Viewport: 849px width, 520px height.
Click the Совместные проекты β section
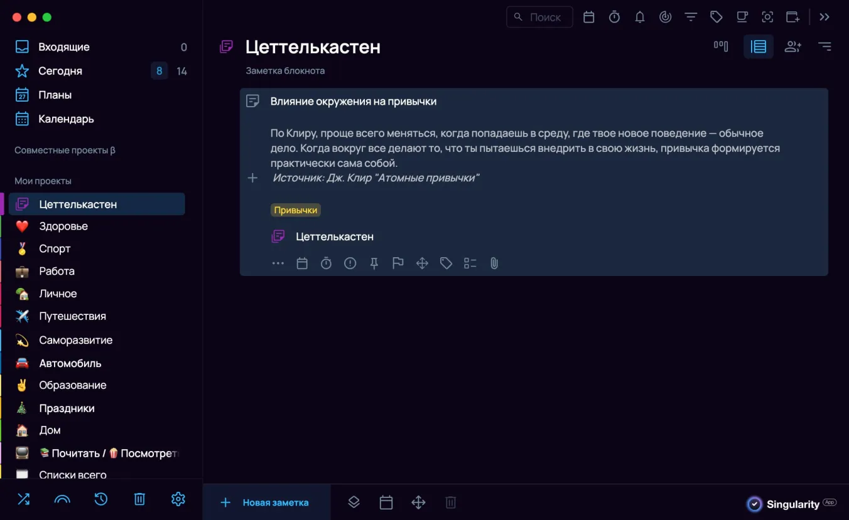click(65, 151)
